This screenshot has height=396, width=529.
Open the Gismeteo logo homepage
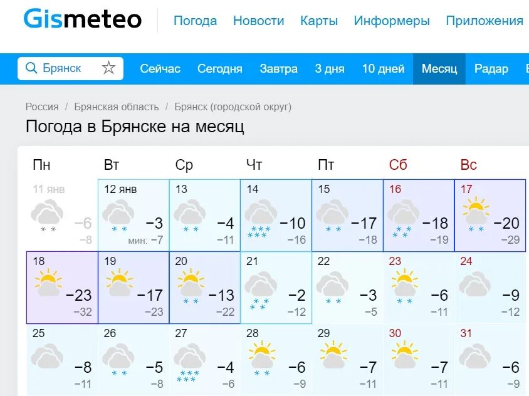[82, 19]
